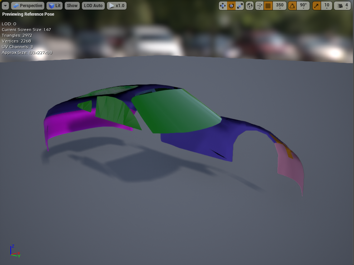Toggle grid snapping icon

(x=268, y=6)
